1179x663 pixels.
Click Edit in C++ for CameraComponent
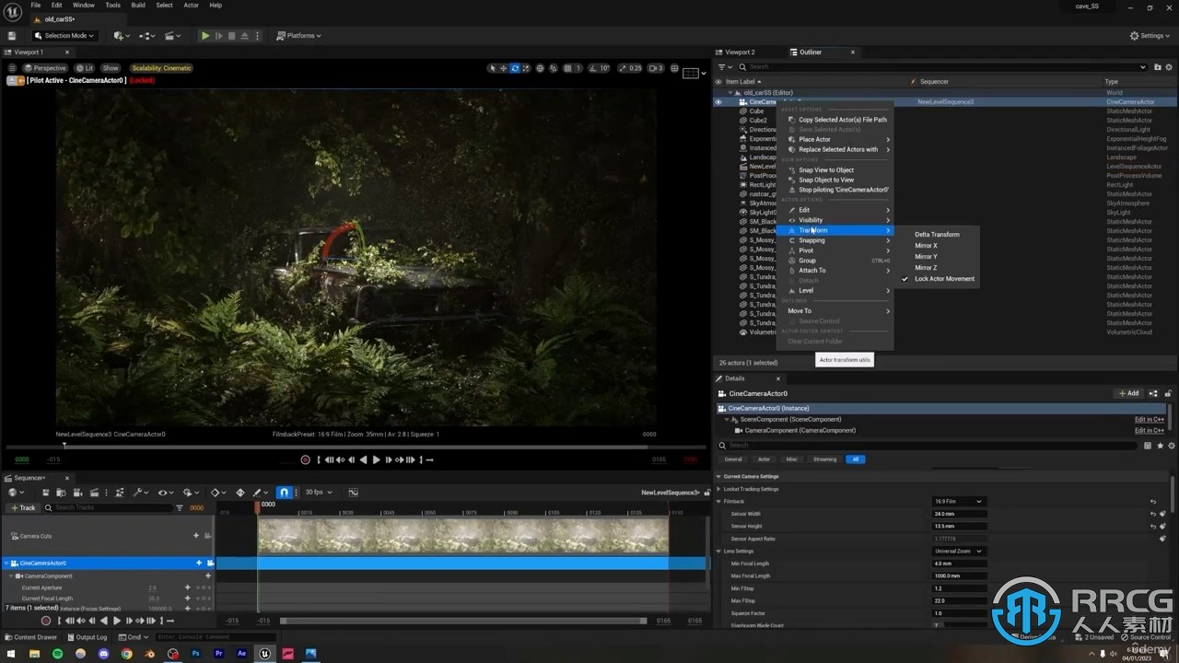pos(1150,431)
